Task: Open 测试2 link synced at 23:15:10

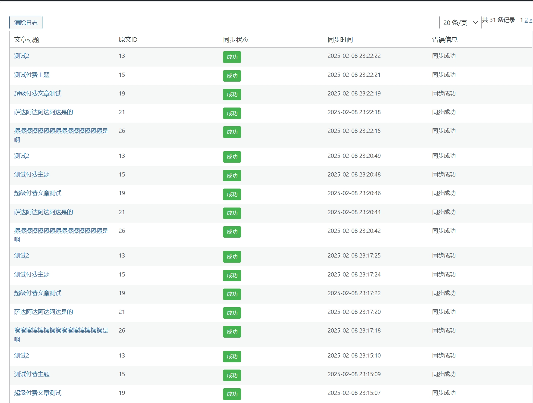Action: [22, 355]
